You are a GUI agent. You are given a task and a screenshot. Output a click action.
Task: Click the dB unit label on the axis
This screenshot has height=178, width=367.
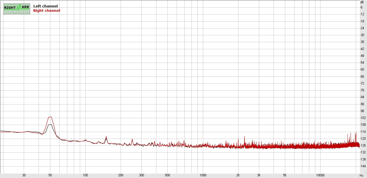pos(362,2)
